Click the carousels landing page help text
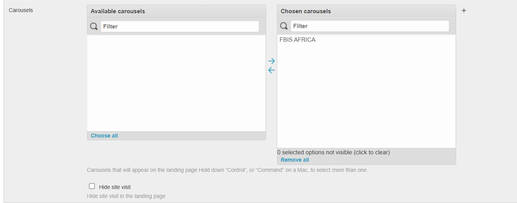 [x=227, y=170]
